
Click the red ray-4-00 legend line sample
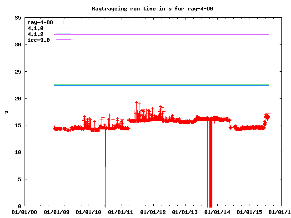64,22
